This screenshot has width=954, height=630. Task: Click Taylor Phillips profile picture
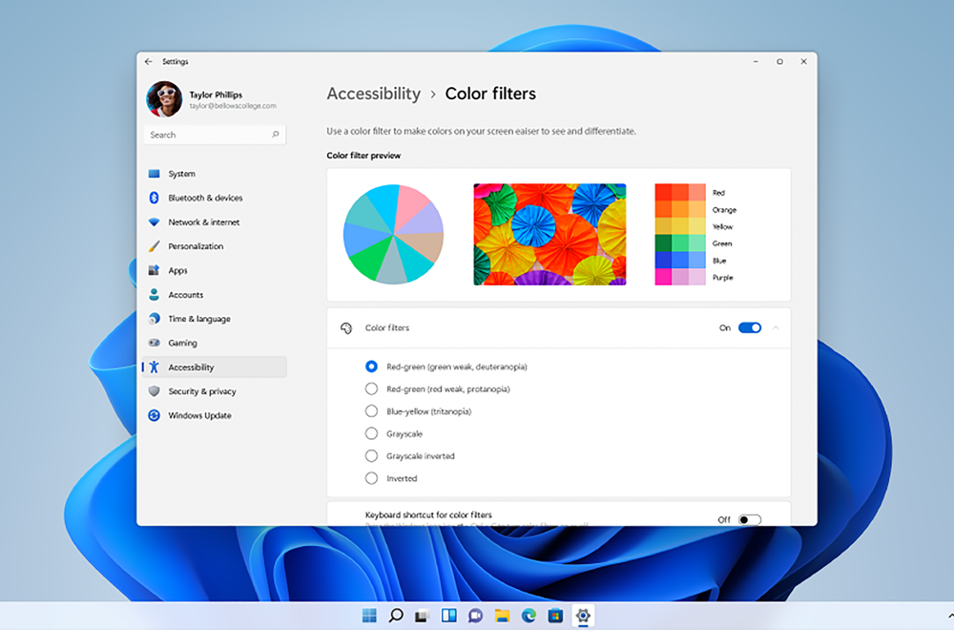pyautogui.click(x=164, y=98)
